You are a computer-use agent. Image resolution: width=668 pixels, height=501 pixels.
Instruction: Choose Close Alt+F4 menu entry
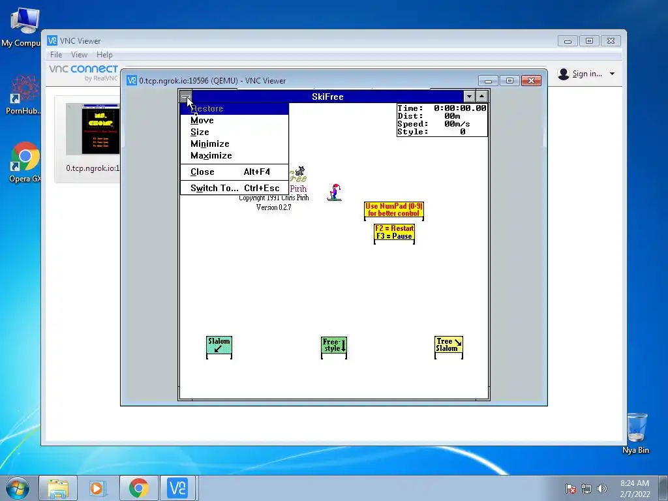[234, 172]
